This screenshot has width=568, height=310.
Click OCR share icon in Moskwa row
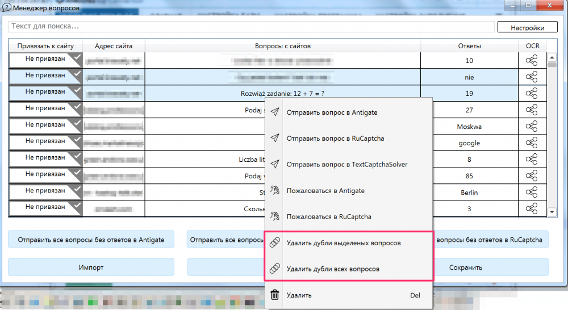pyautogui.click(x=532, y=126)
